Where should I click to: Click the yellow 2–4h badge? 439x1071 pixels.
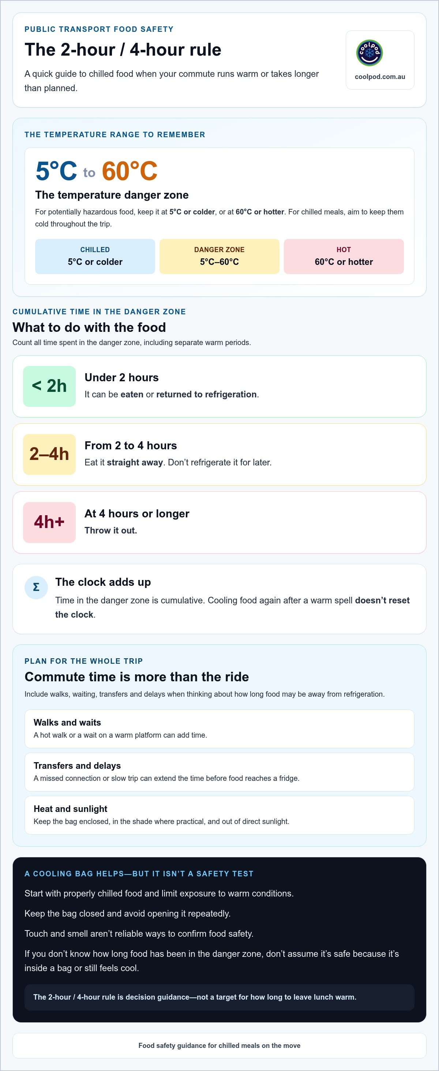point(49,454)
